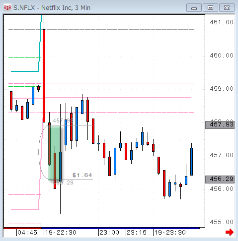
Task: Click the 461.00 price axis label
Action: 222,22
